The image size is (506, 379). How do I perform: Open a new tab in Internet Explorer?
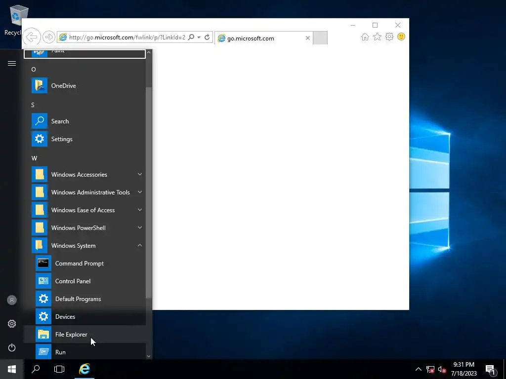[x=320, y=38]
